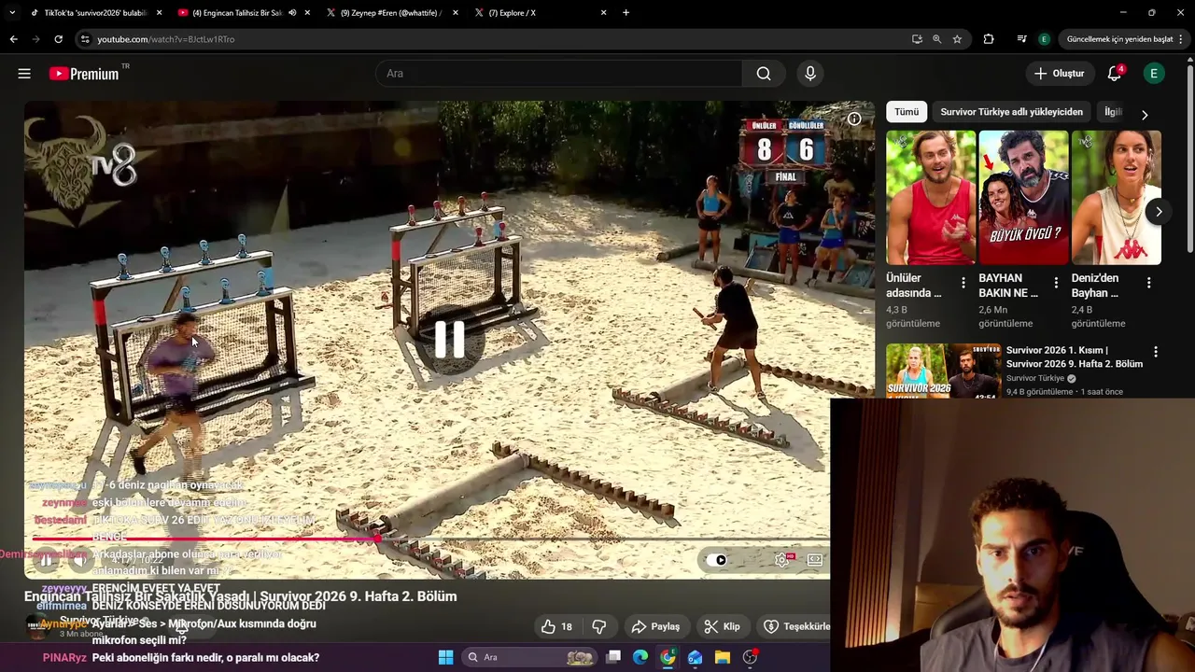
Task: Click the site info icon before the URL
Action: 85,39
